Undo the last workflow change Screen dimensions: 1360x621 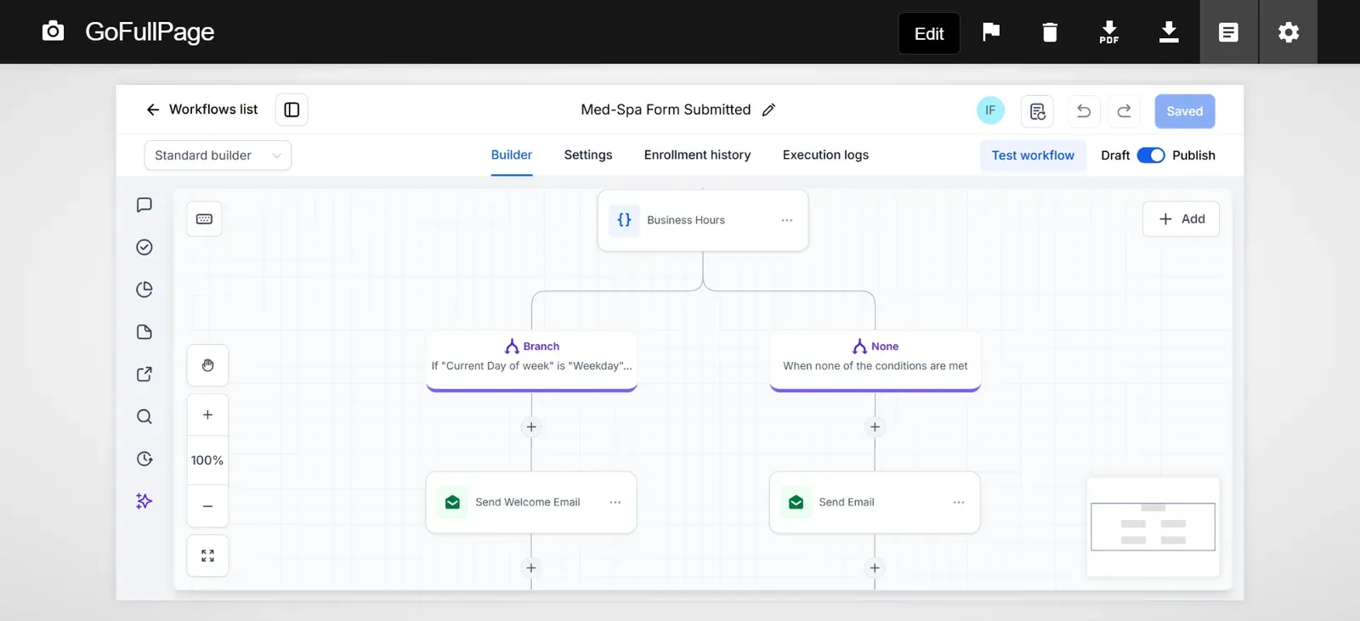tap(1084, 111)
